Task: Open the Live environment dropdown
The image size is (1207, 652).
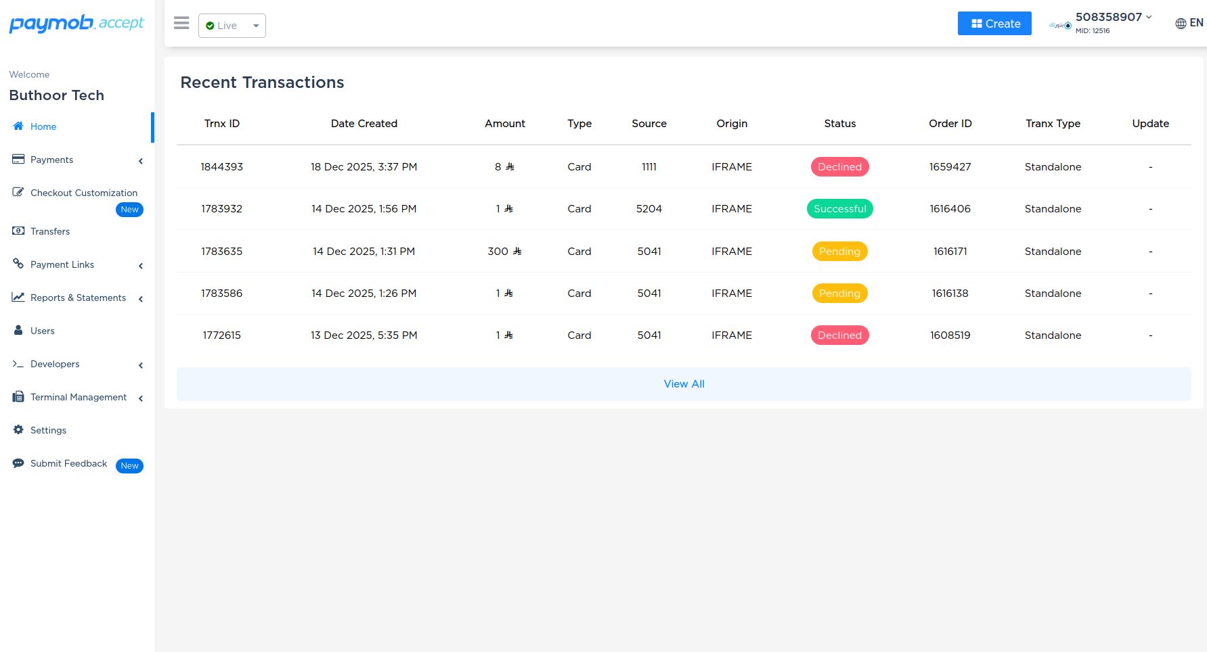Action: (x=232, y=26)
